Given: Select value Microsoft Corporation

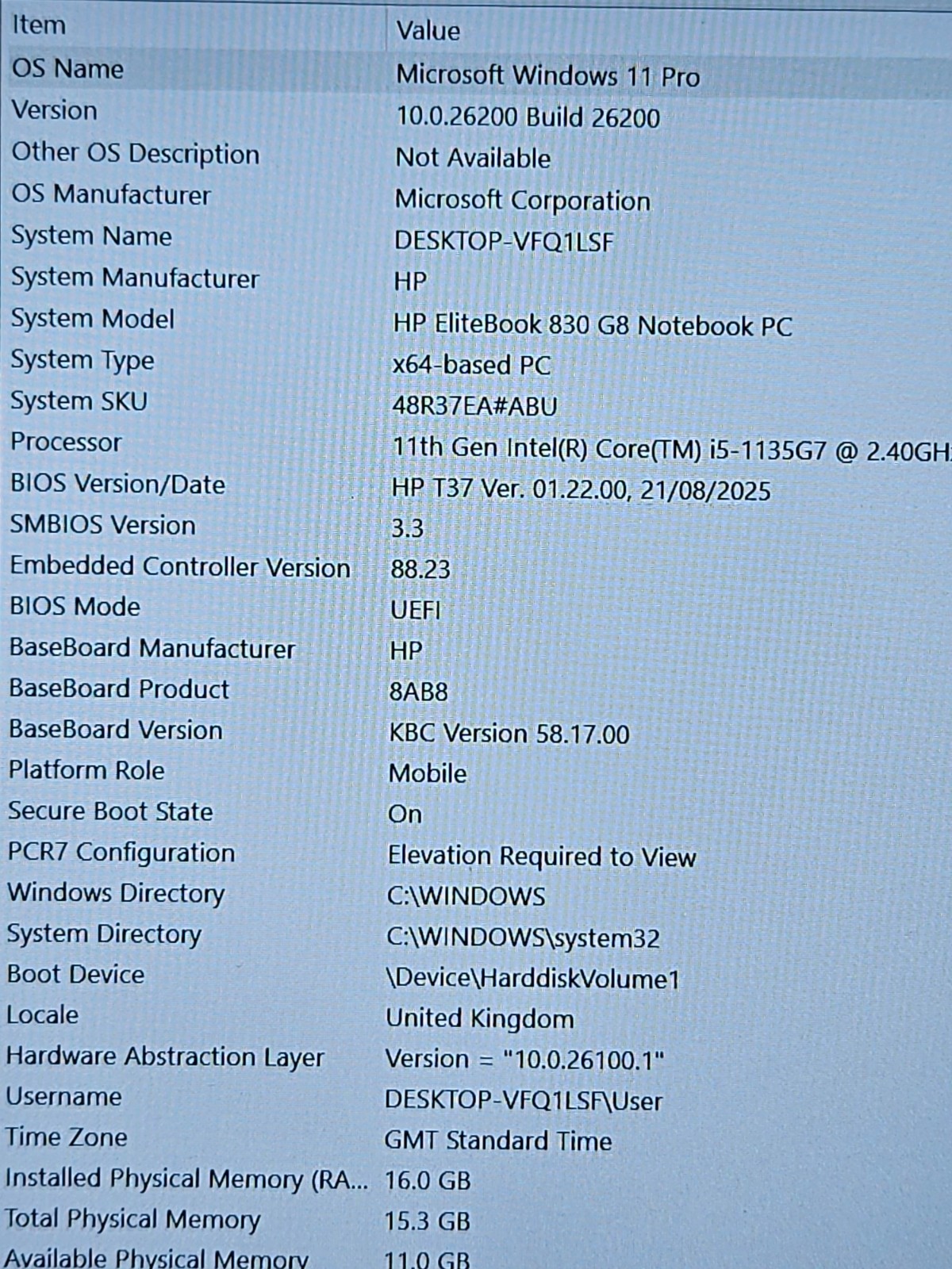Looking at the screenshot, I should 522,200.
